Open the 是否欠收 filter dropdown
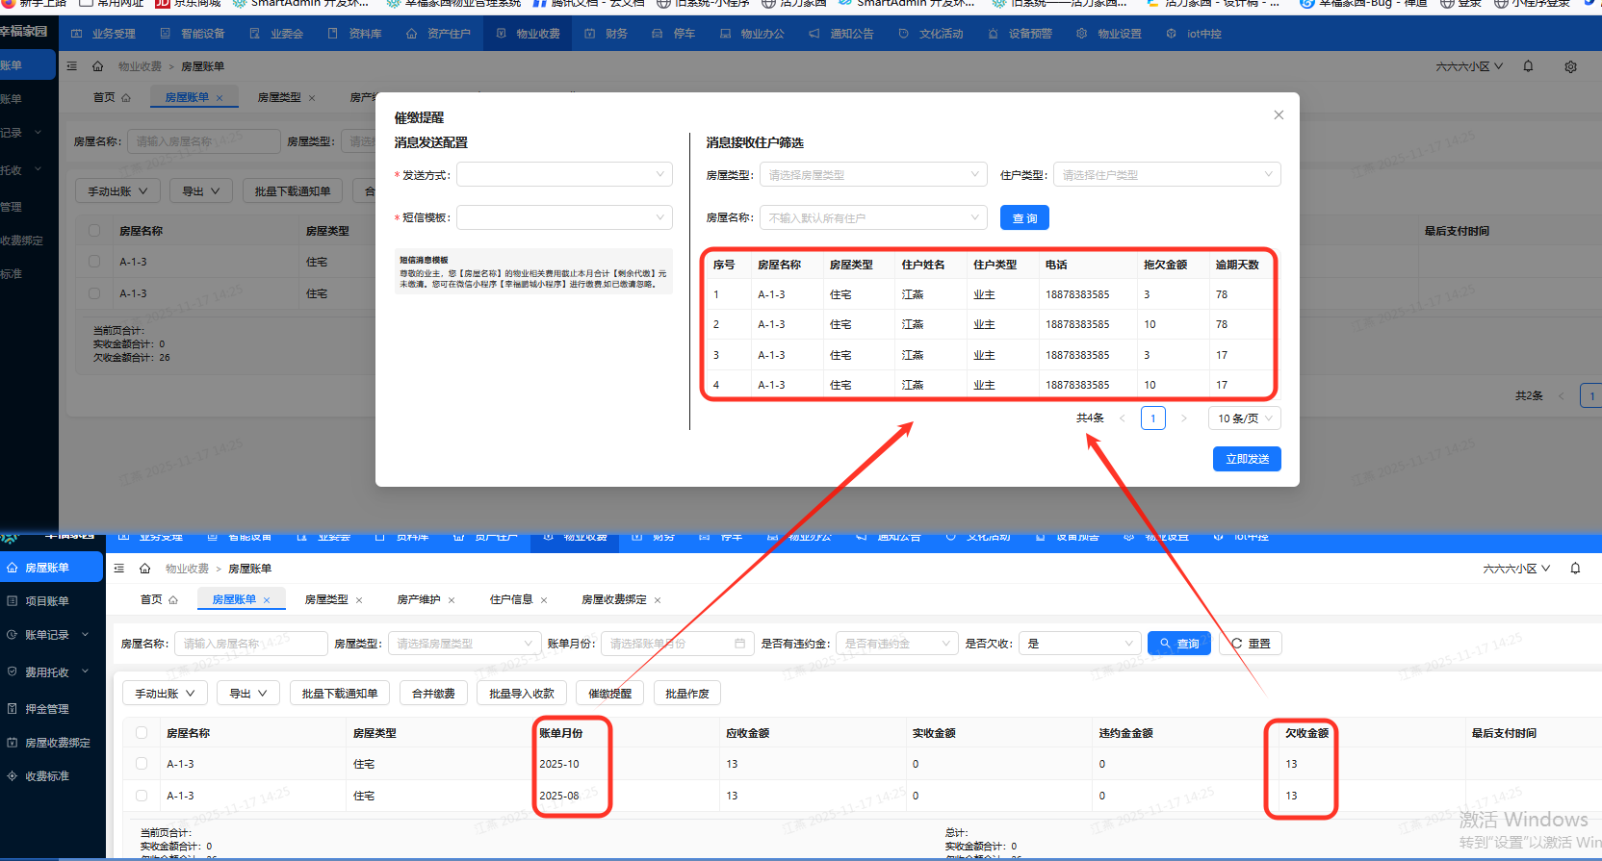Image resolution: width=1602 pixels, height=861 pixels. coord(1080,644)
